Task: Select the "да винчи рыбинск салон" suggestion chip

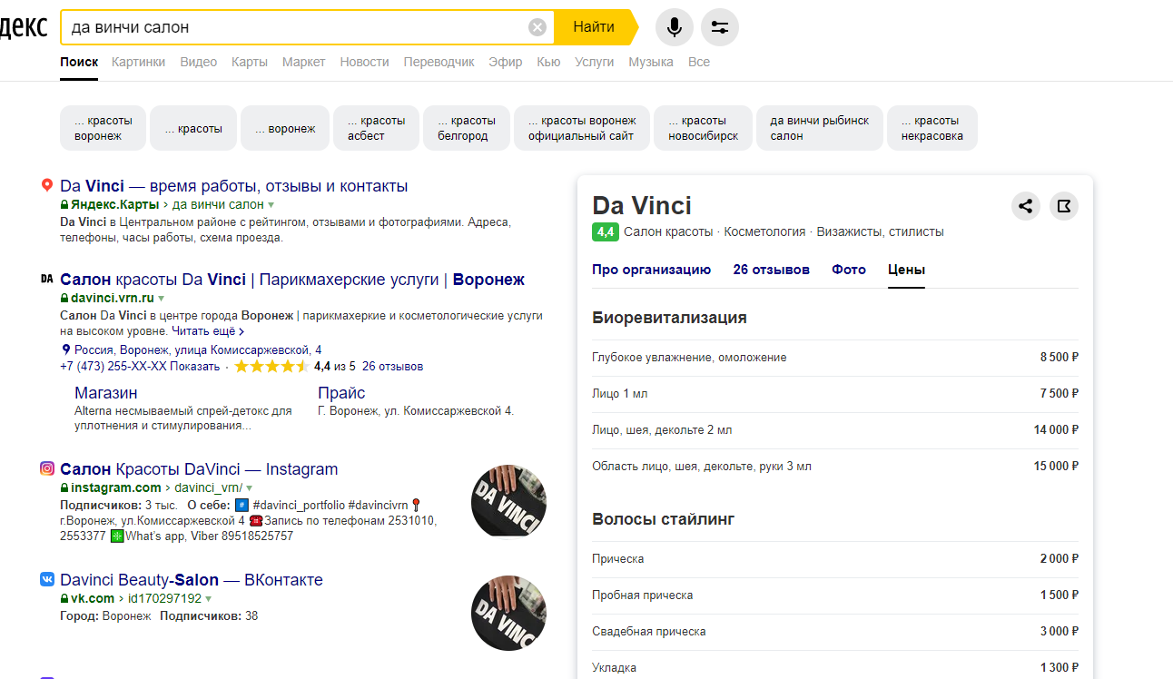Action: (x=819, y=128)
